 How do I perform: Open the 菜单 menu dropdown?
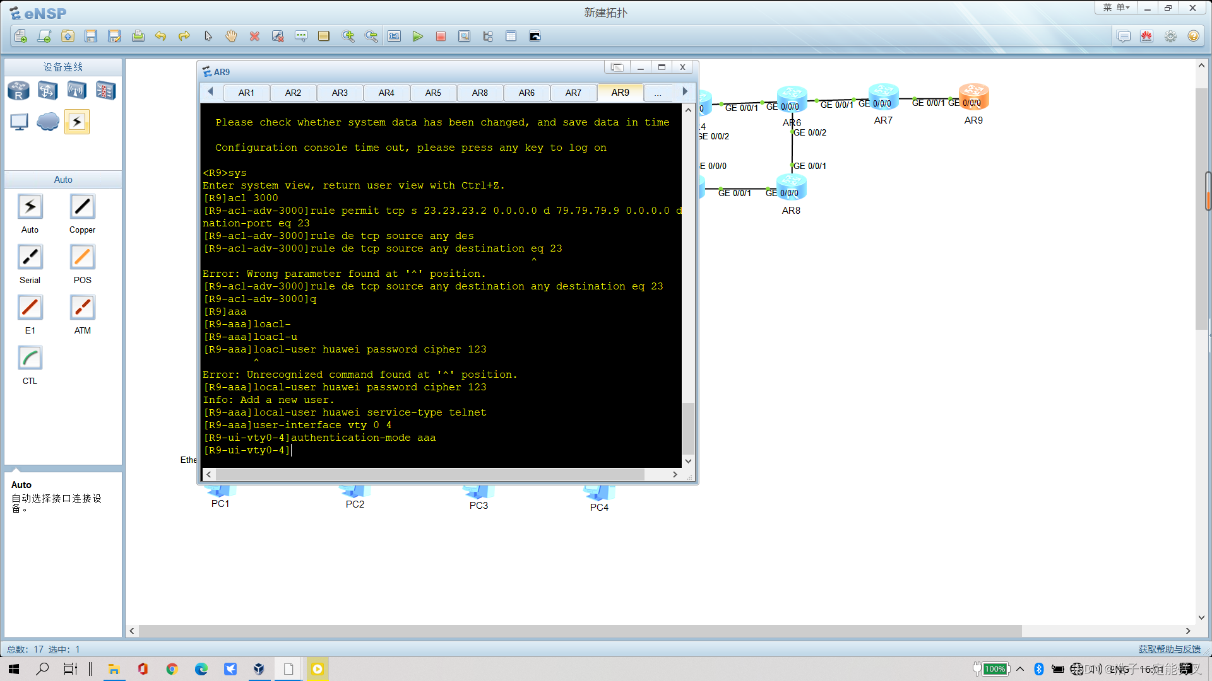[1116, 8]
